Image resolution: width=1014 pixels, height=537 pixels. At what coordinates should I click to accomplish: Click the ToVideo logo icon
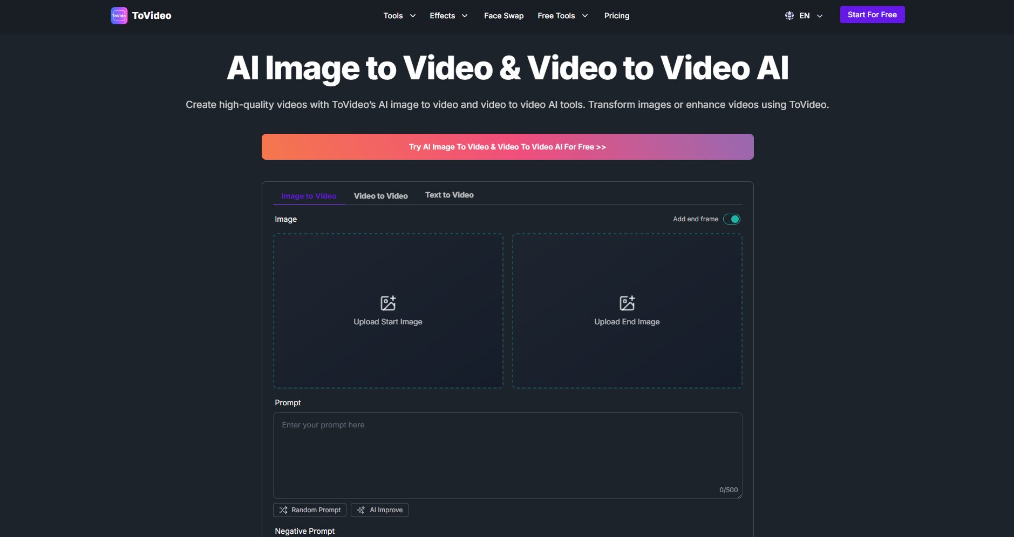click(x=119, y=16)
